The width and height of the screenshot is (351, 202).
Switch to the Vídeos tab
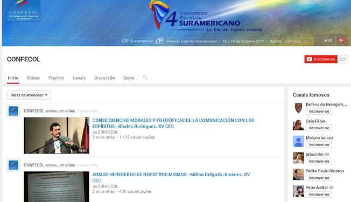pos(33,78)
